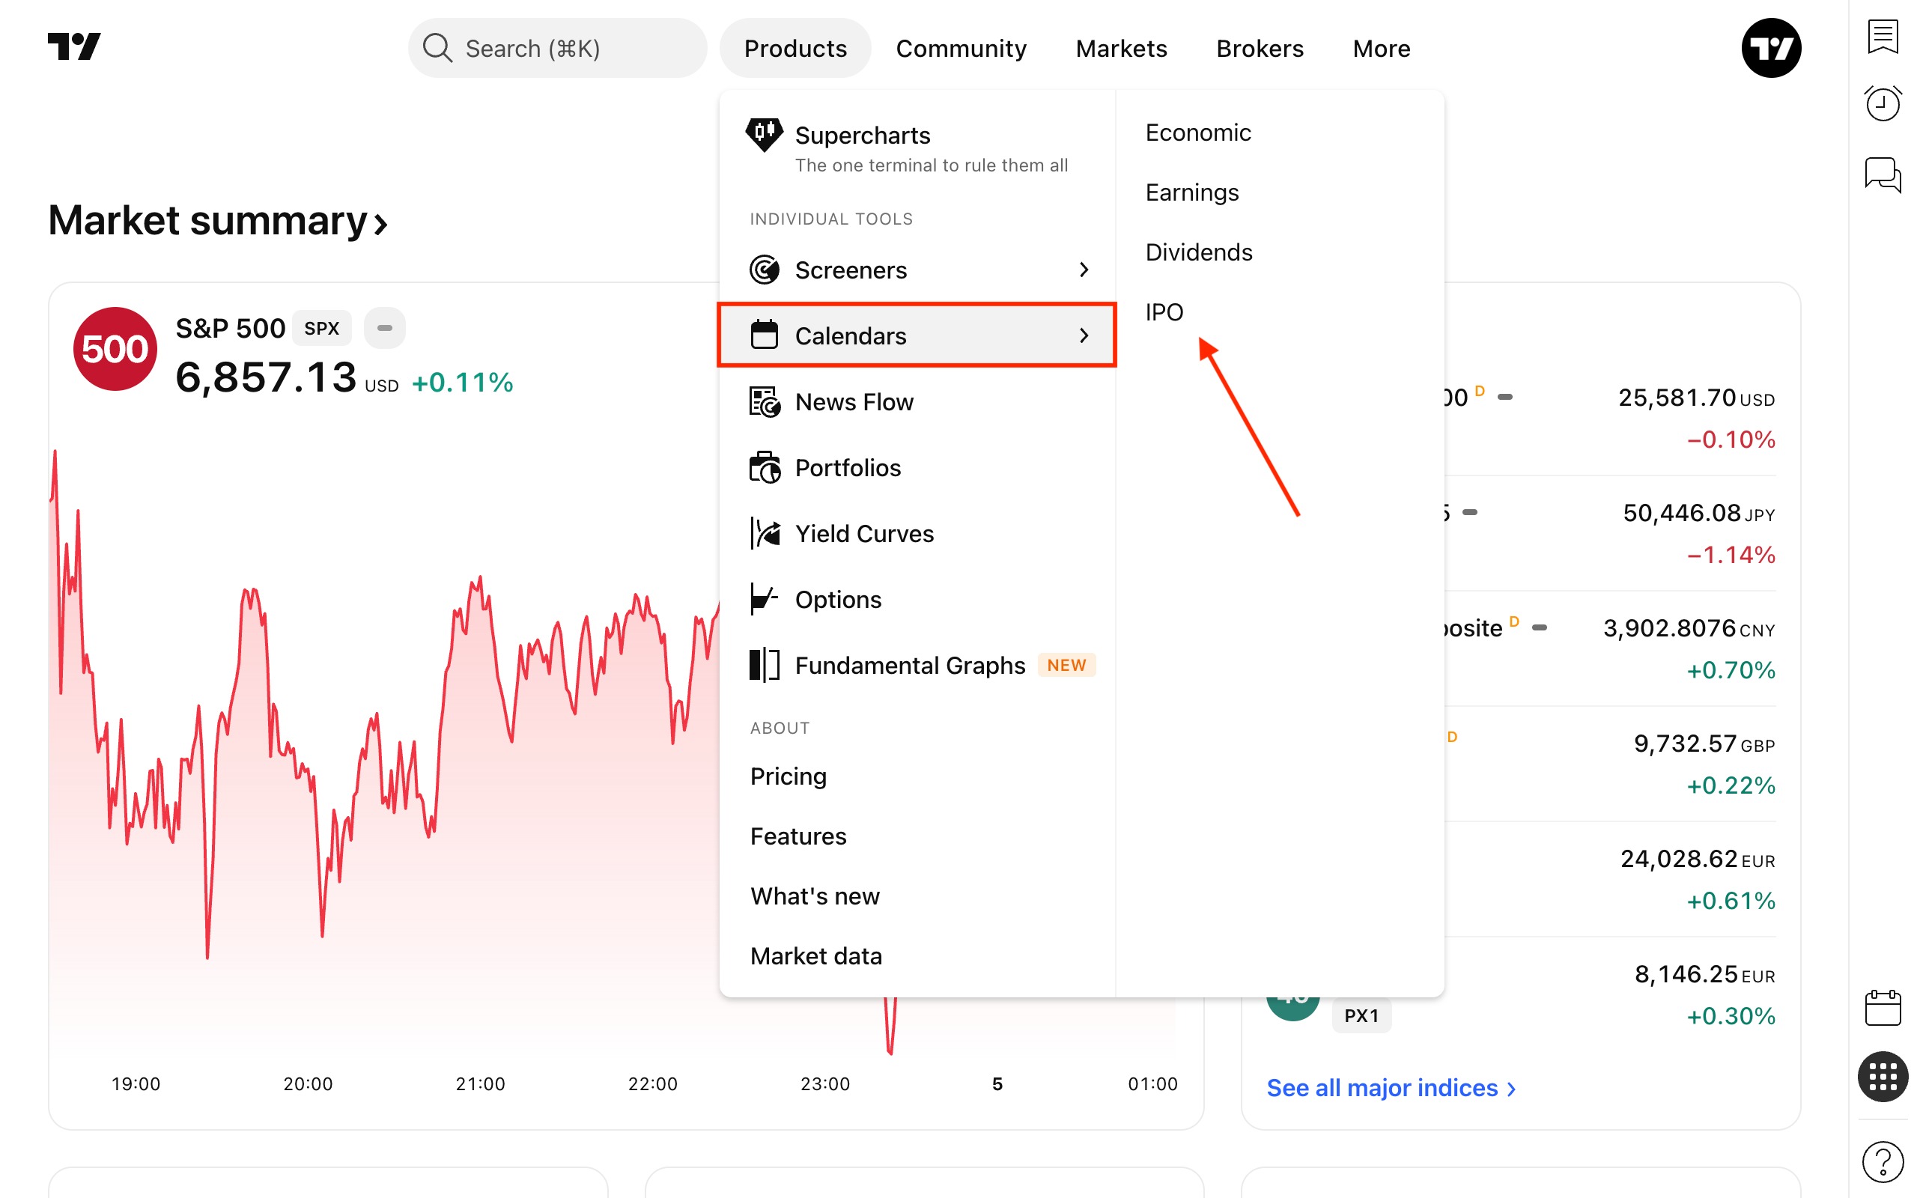This screenshot has height=1198, width=1917.
Task: Open the help question mark icon
Action: 1882,1161
